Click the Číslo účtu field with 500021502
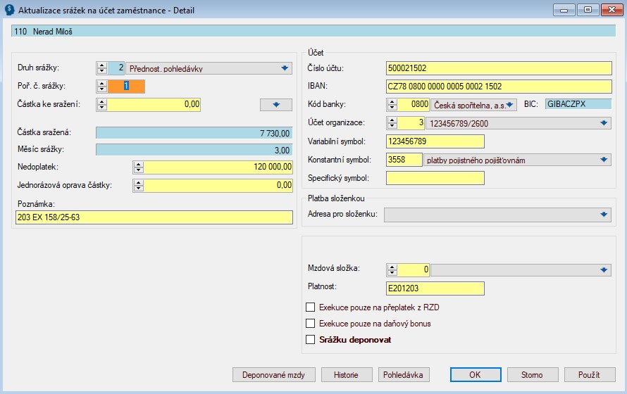 [499, 68]
